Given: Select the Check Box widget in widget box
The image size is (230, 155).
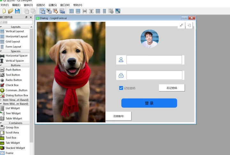Looking at the screenshot, I should (x=12, y=85).
